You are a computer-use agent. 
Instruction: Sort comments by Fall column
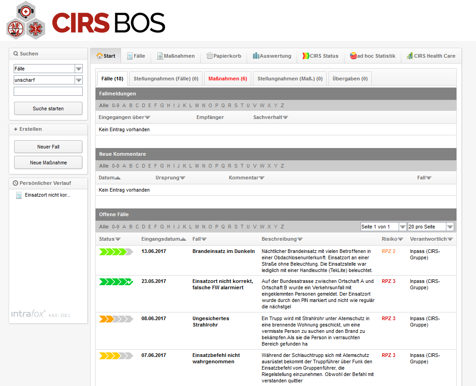[424, 178]
